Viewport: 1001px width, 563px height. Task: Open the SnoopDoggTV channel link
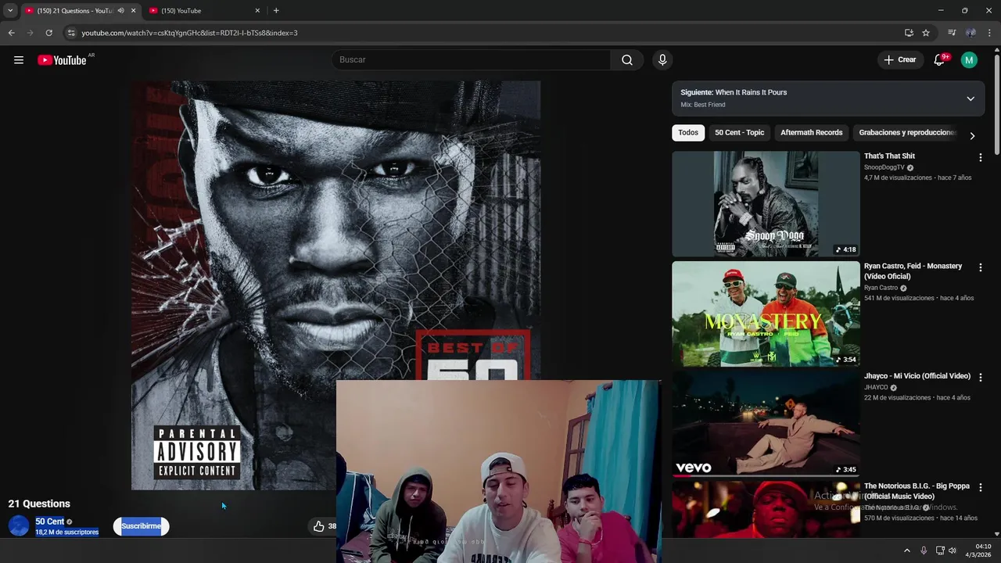(x=884, y=167)
